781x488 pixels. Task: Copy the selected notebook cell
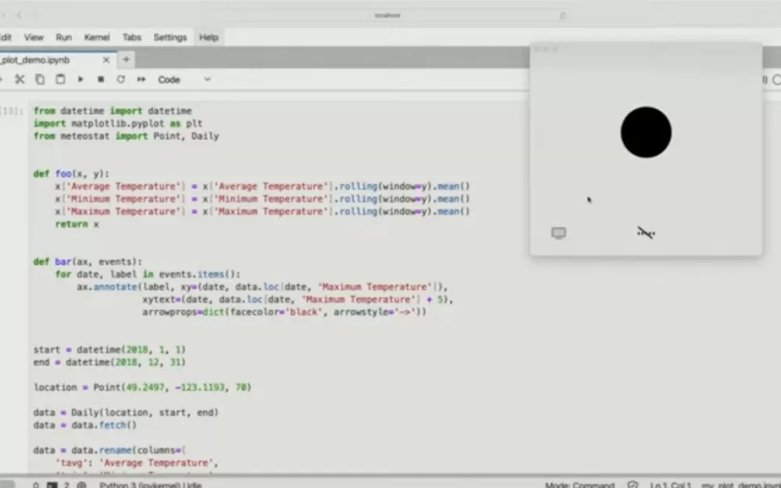click(x=40, y=80)
